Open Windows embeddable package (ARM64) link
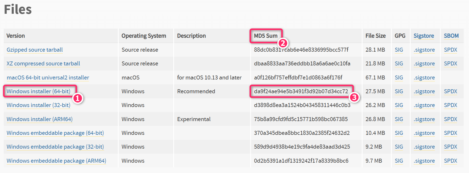Screen dimensions: 469x173 56,161
